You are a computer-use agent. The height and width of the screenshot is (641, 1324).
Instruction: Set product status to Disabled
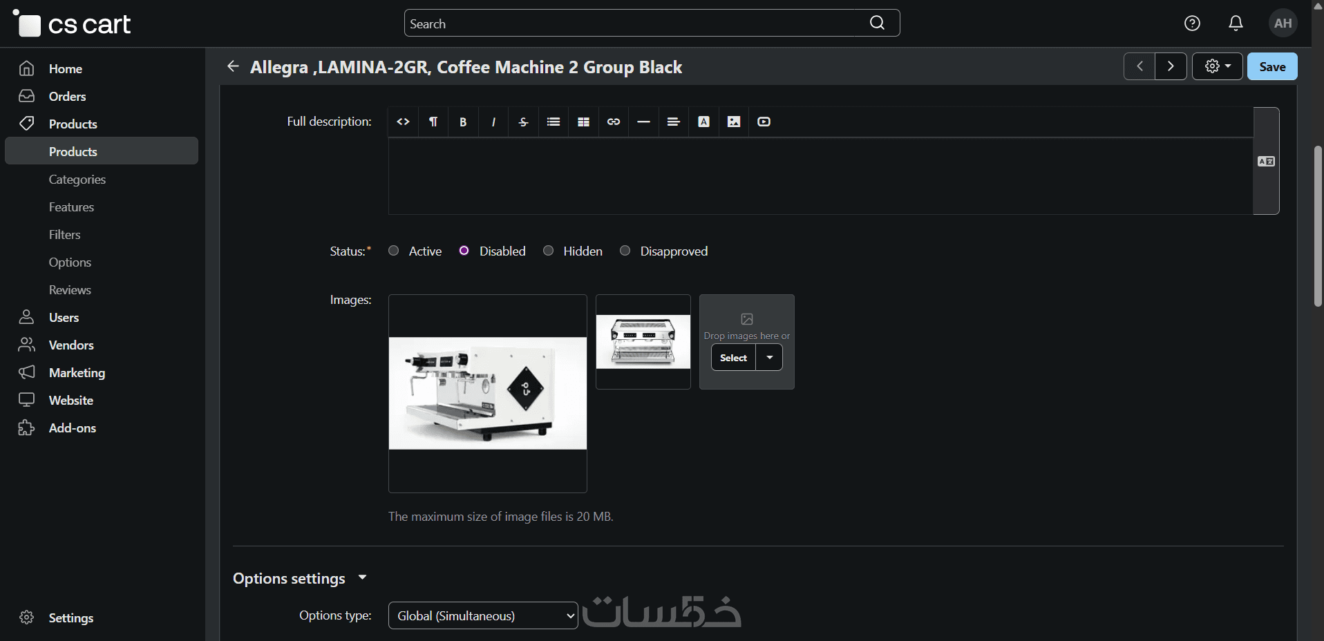(464, 251)
